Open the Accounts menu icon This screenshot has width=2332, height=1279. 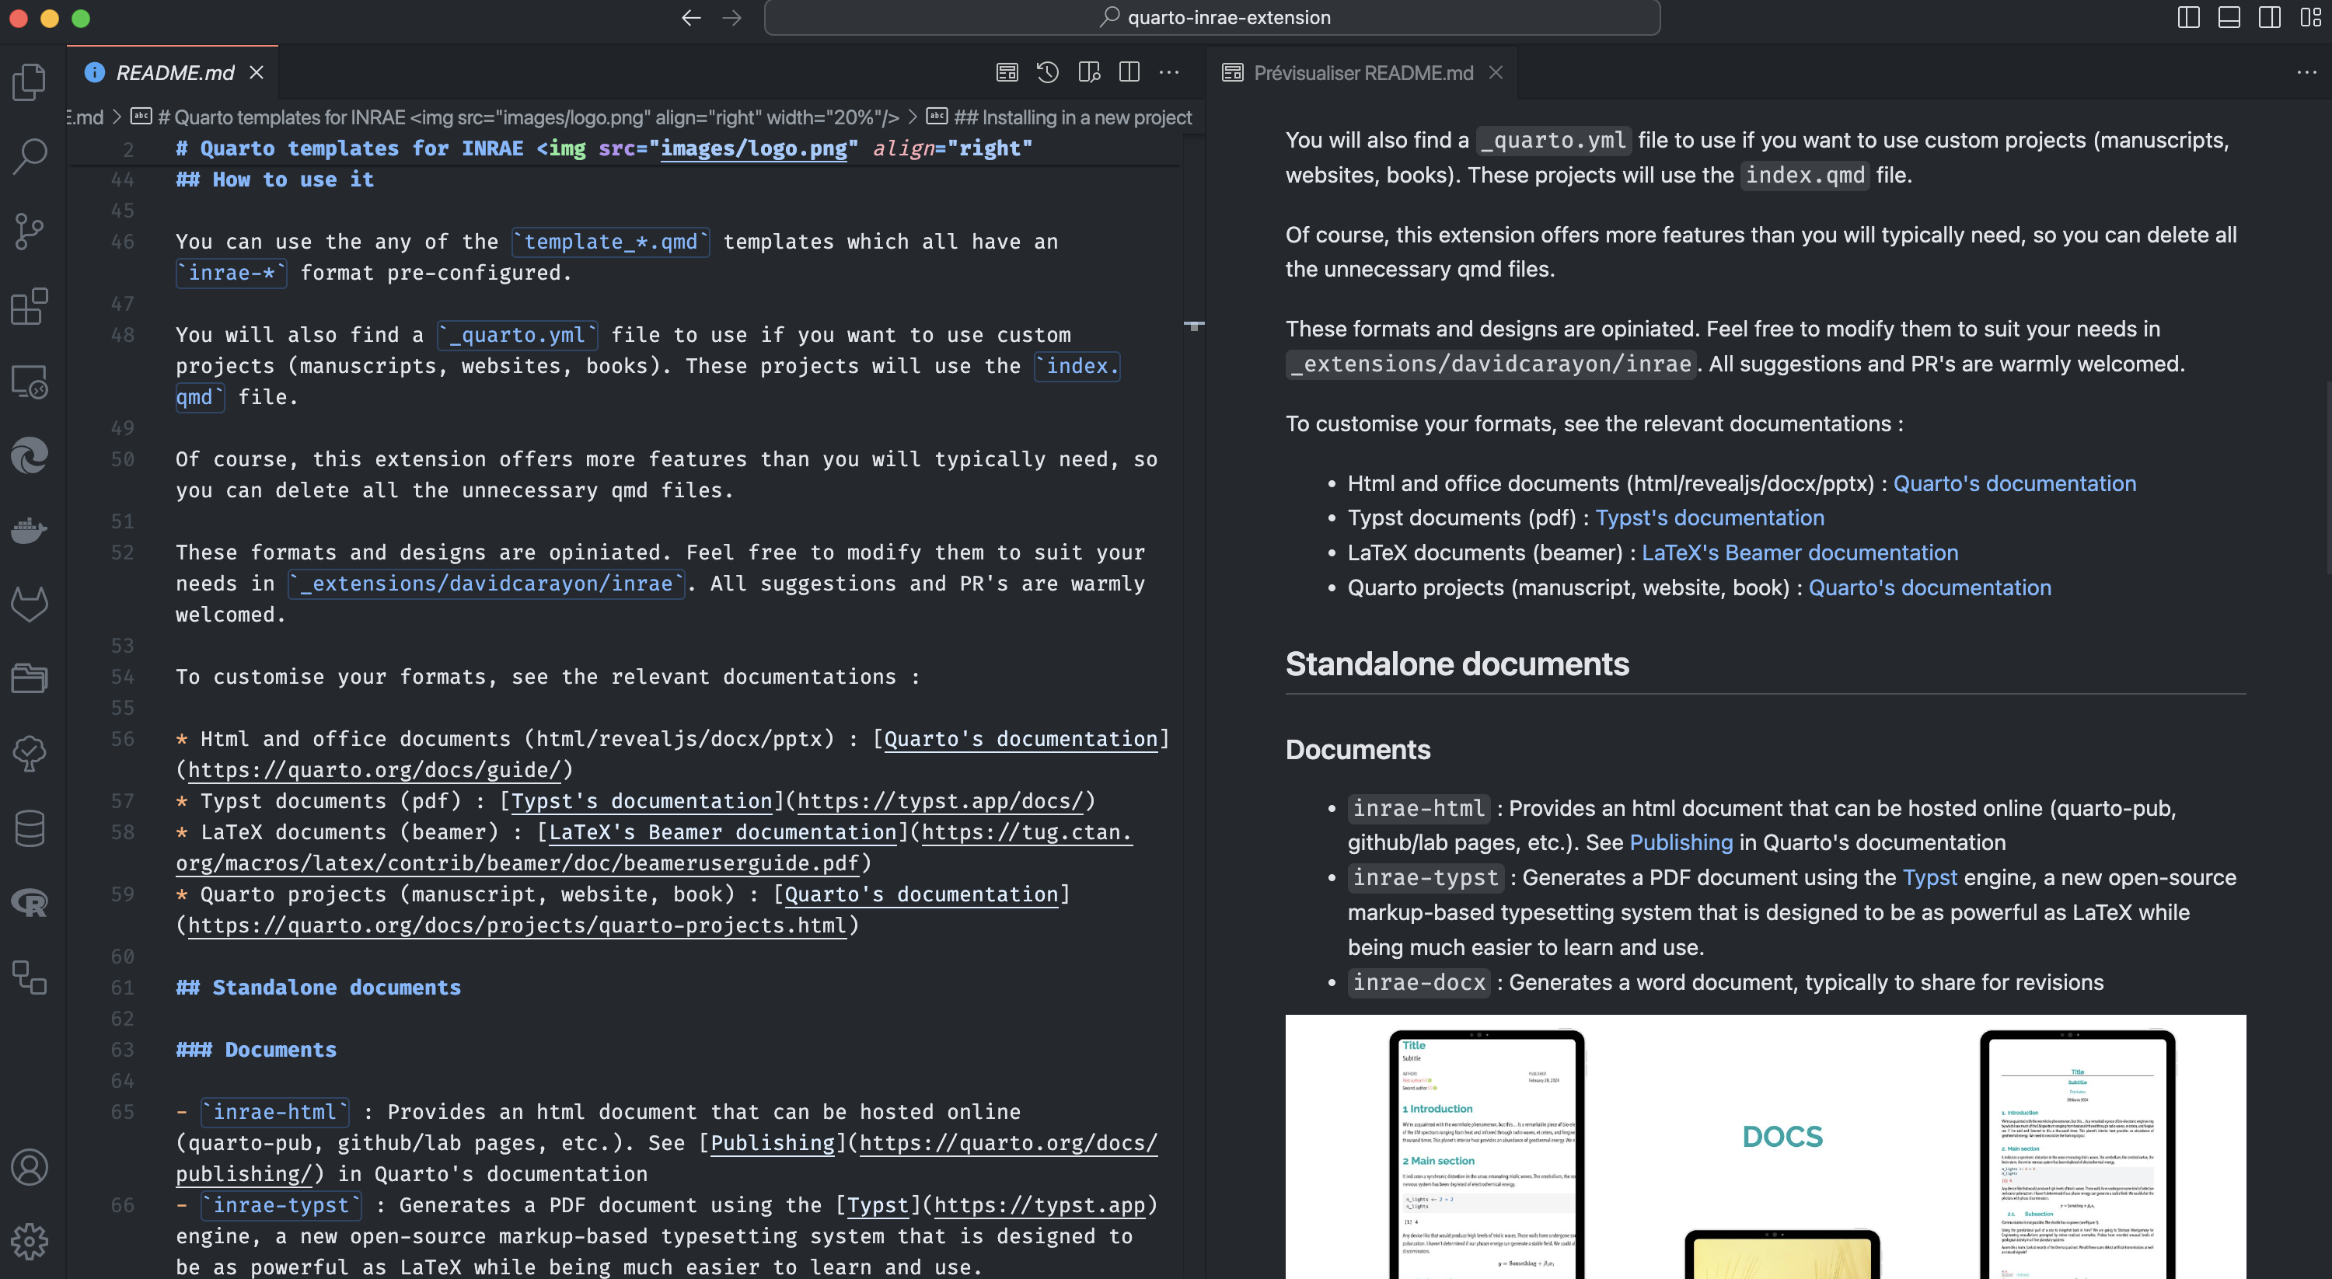point(29,1167)
